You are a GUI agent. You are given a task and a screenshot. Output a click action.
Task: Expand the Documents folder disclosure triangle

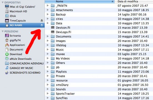point(48,36)
